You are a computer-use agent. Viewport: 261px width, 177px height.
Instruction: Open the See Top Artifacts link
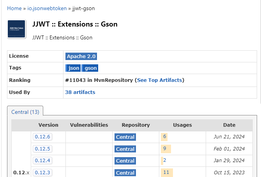[x=159, y=80]
